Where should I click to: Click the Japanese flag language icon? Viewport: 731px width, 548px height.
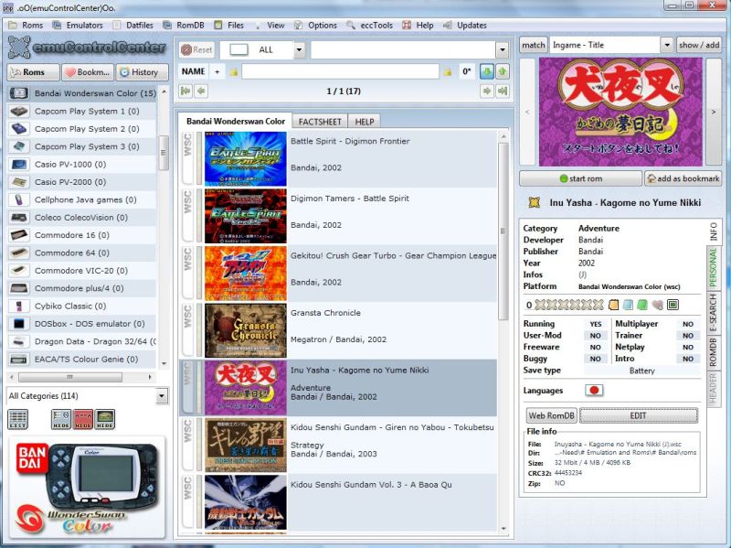[594, 391]
